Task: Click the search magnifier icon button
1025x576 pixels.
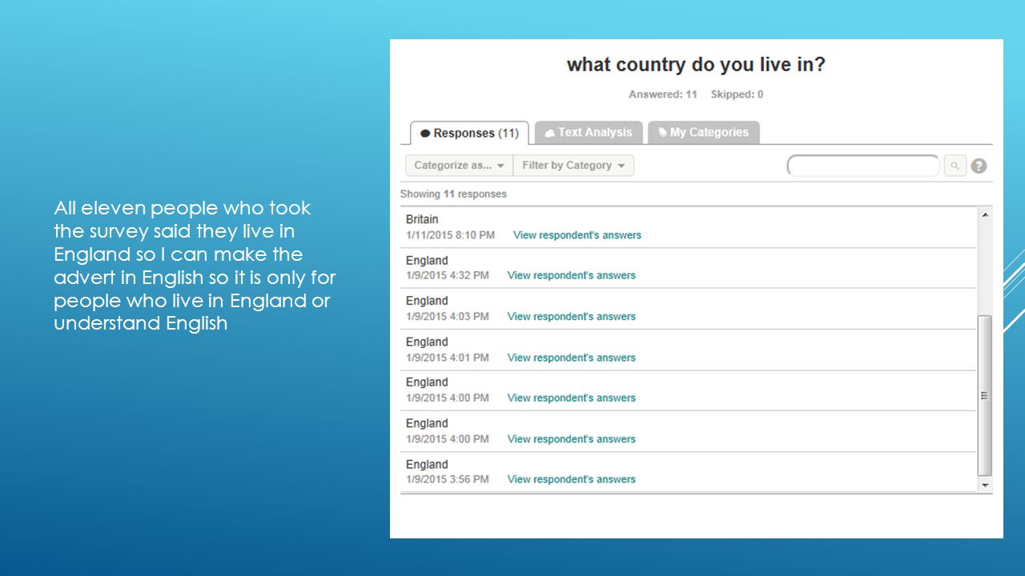Action: tap(955, 166)
